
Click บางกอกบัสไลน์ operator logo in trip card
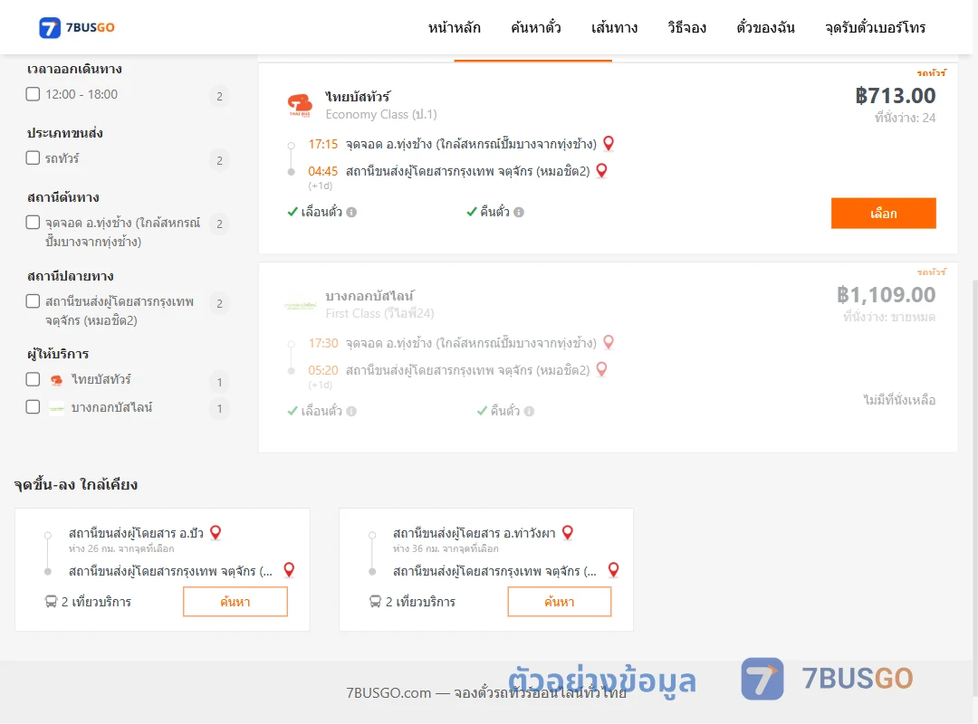pyautogui.click(x=300, y=305)
